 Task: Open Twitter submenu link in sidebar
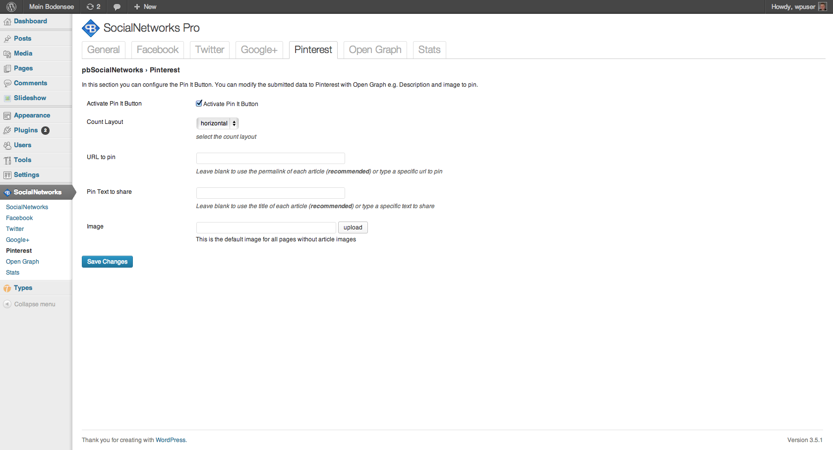tap(15, 229)
